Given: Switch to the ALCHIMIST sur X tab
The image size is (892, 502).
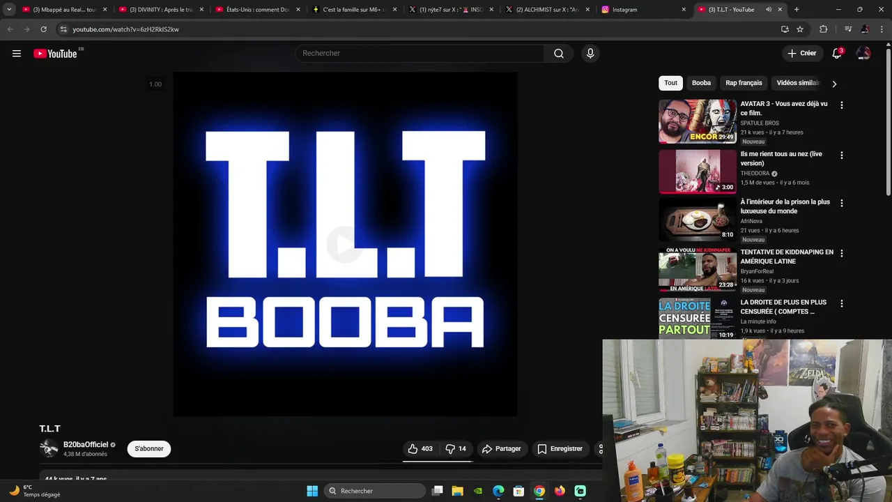Looking at the screenshot, I should (548, 10).
